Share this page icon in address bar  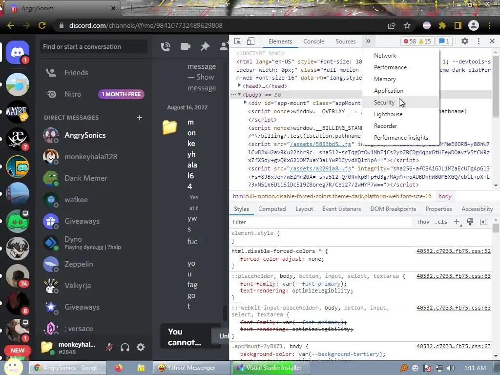[x=392, y=25]
